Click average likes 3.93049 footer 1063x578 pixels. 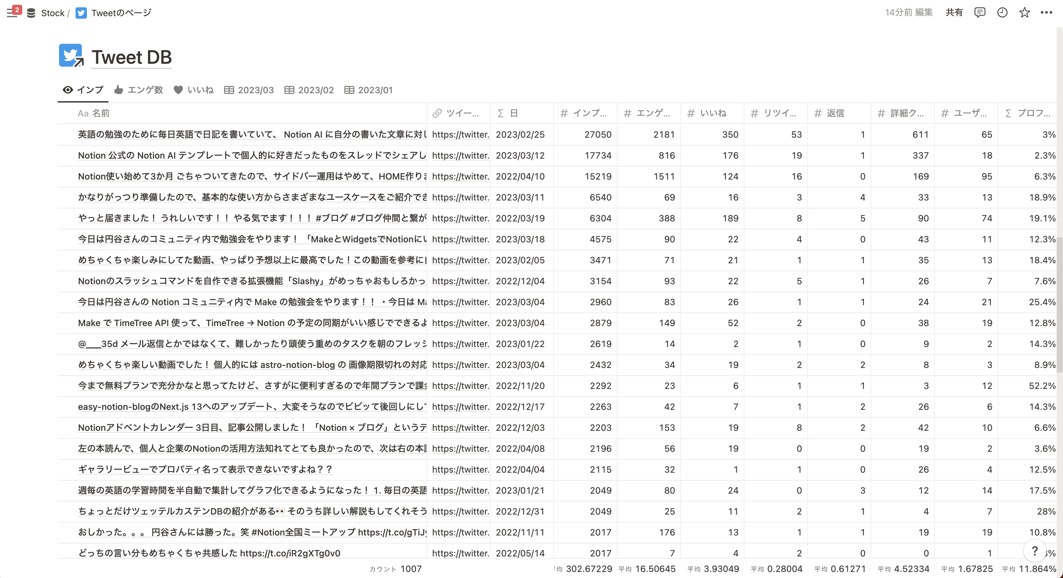pyautogui.click(x=713, y=569)
